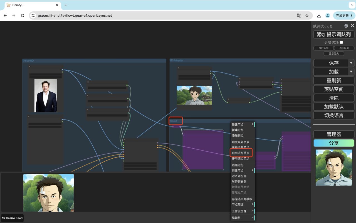356x223 pixels.
Task: Open the 编辑组 submenu
Action: coord(243,218)
